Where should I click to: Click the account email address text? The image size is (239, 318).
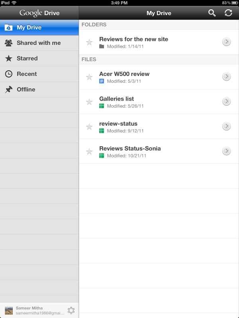point(40,313)
